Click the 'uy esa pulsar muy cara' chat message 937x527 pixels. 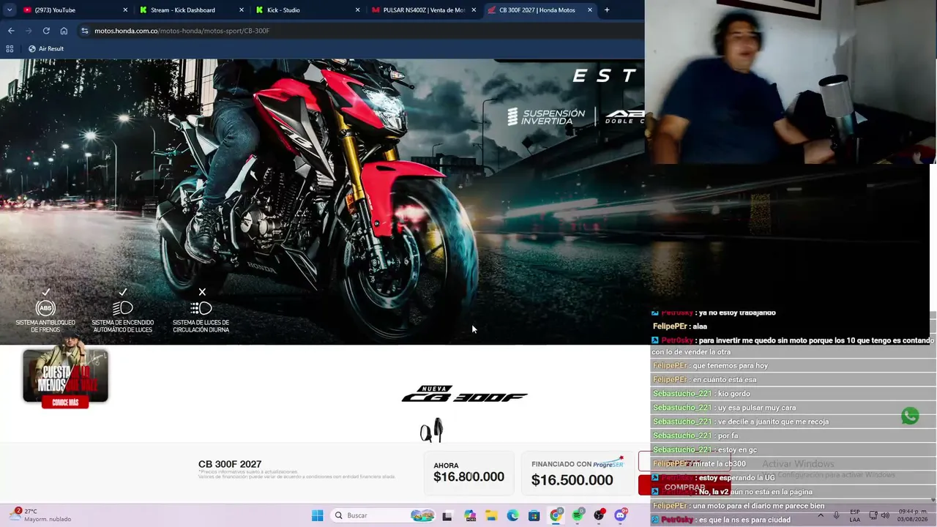[x=725, y=408]
